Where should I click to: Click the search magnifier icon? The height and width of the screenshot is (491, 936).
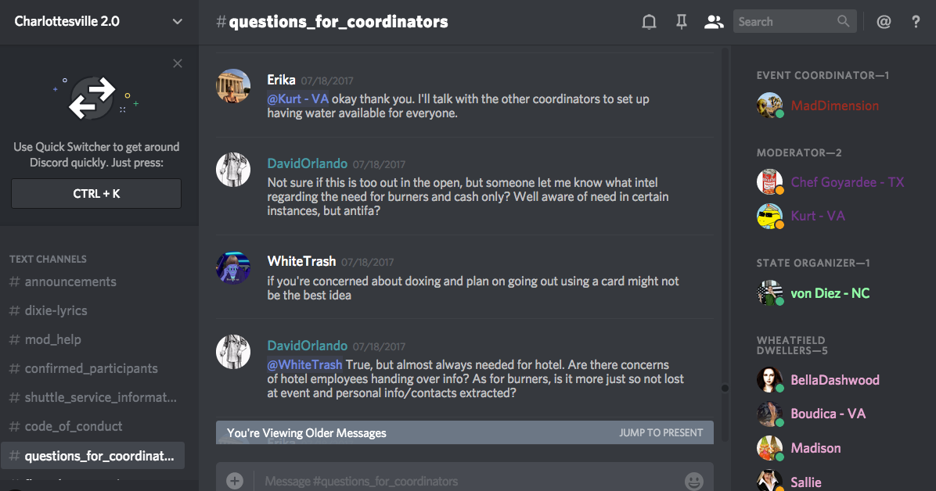843,22
